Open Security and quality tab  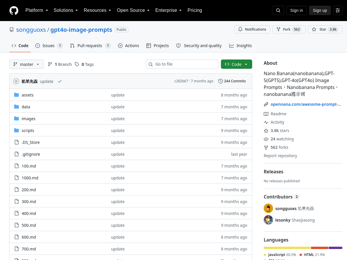pyautogui.click(x=199, y=46)
